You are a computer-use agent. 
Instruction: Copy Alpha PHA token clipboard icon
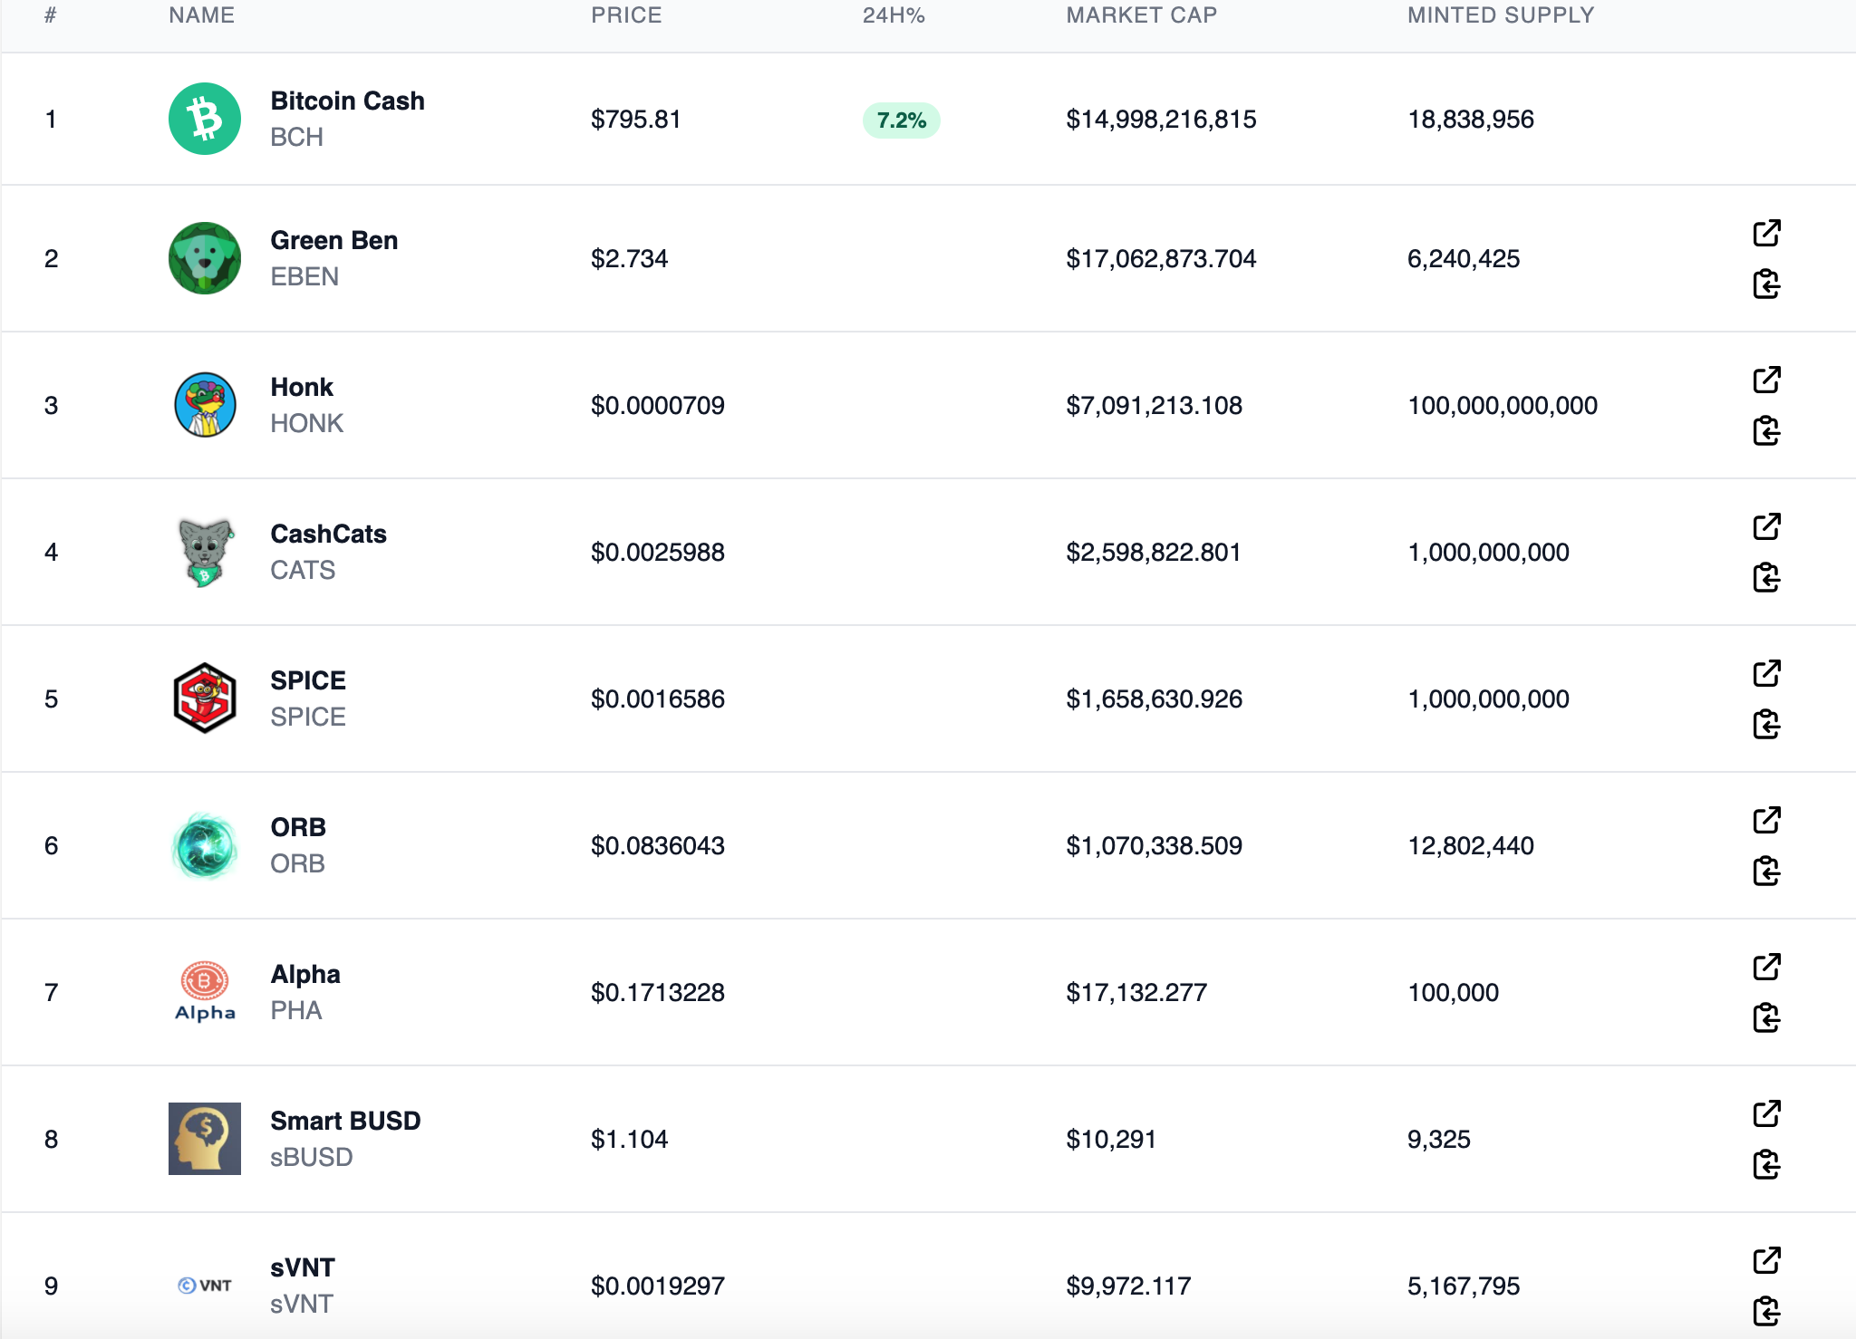tap(1766, 1017)
